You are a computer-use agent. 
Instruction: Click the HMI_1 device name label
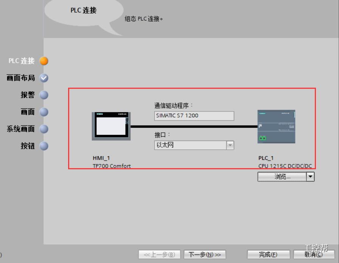click(101, 158)
